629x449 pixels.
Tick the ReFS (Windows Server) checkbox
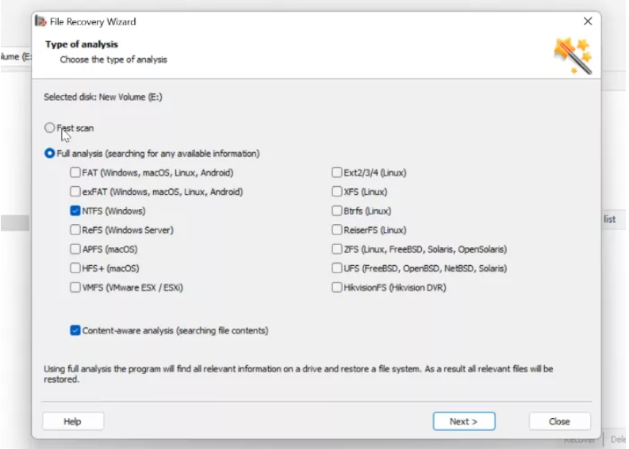(75, 230)
